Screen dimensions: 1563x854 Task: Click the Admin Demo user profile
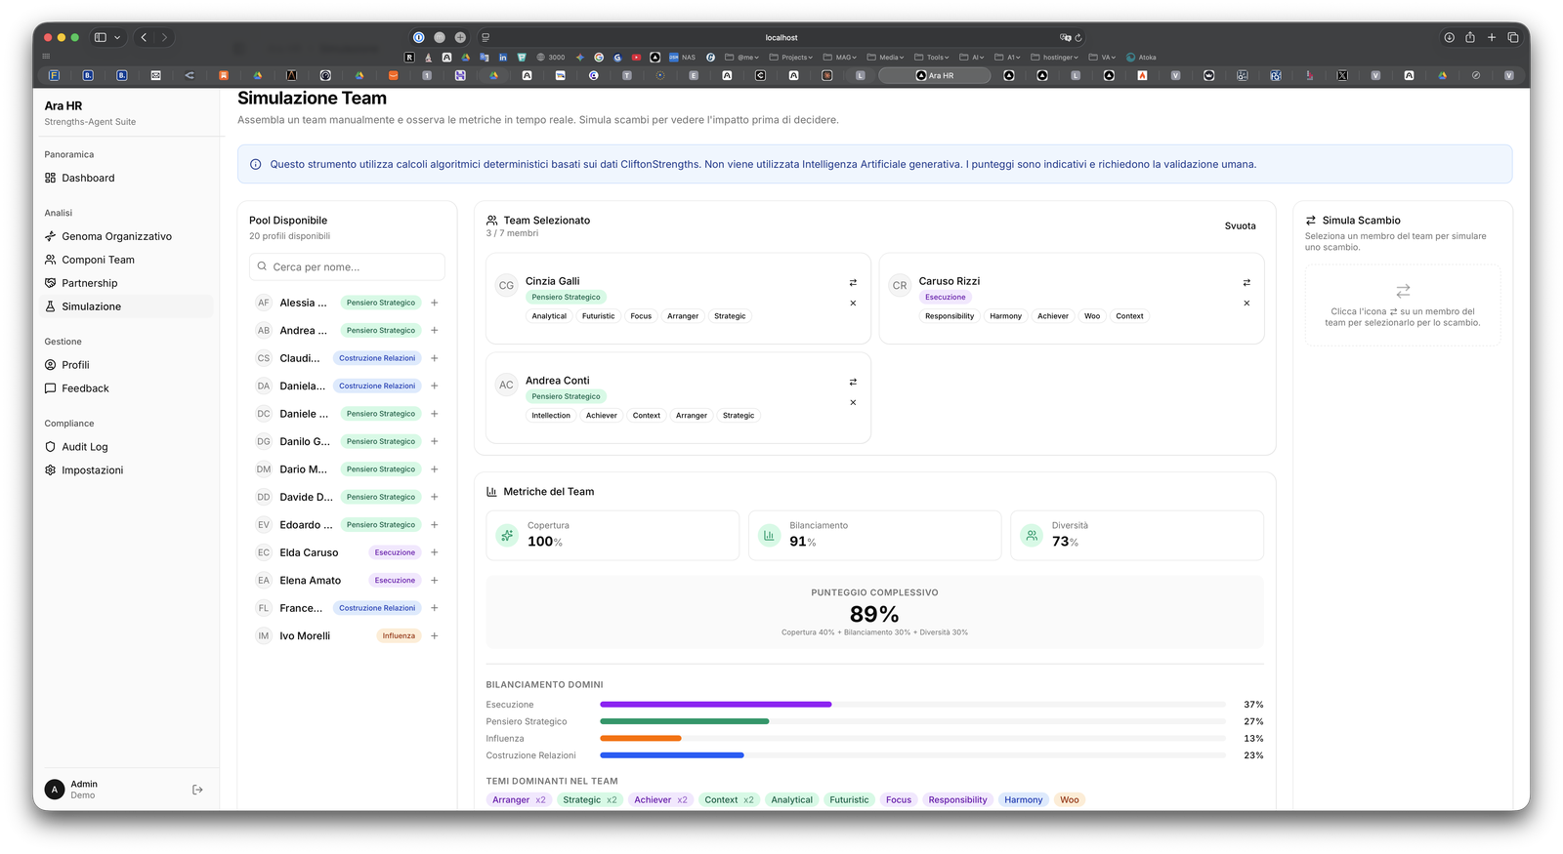click(71, 790)
